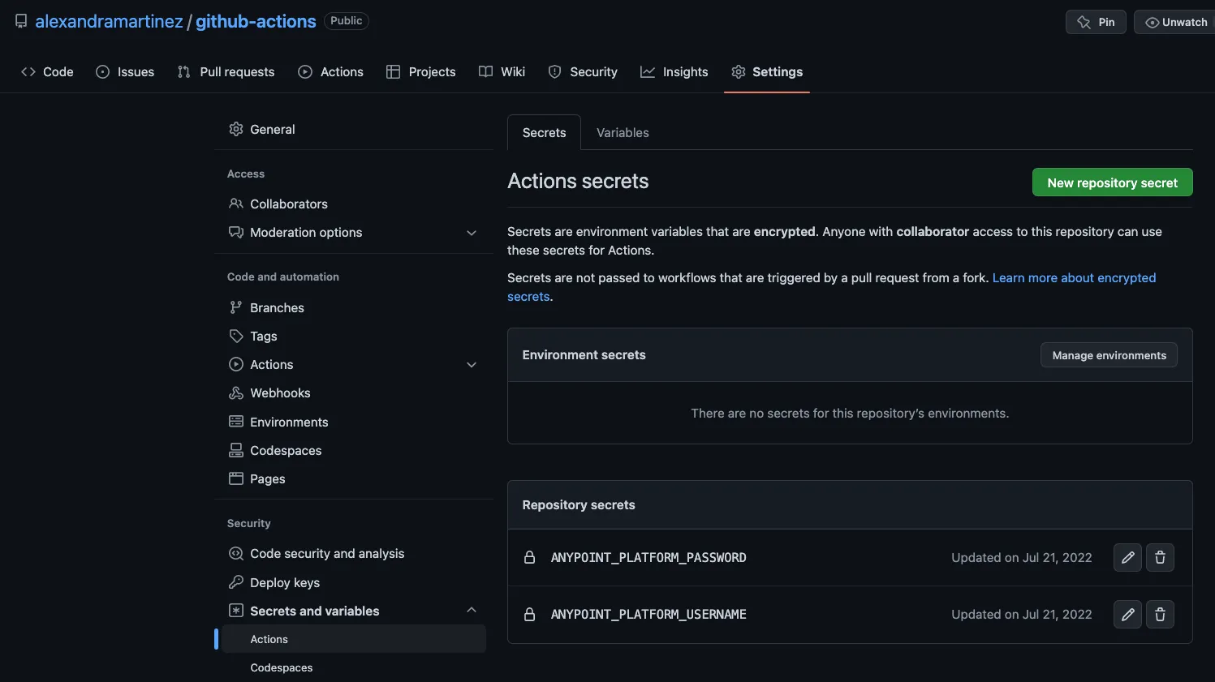The image size is (1215, 682).
Task: Open the Projects tab
Action: point(420,71)
